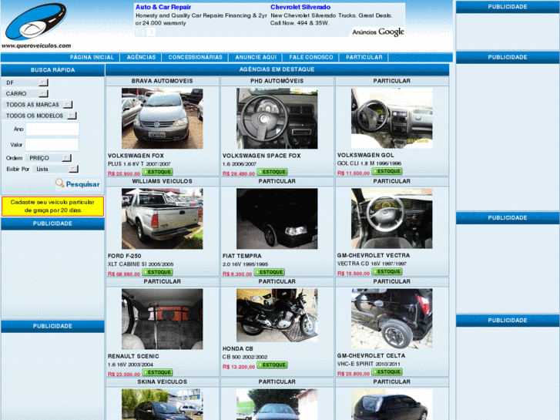
Task: Open the Volkswagen Gol interior thumbnail
Action: point(391,119)
